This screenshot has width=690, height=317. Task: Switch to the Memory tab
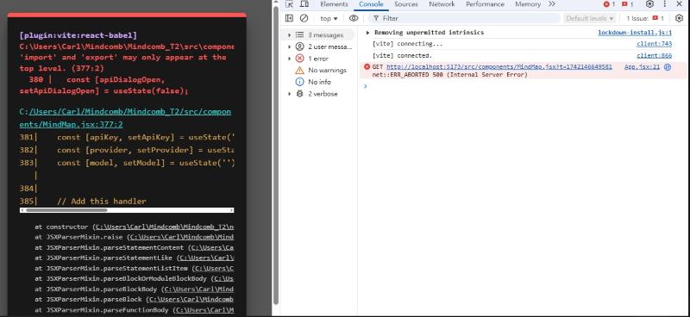click(528, 4)
